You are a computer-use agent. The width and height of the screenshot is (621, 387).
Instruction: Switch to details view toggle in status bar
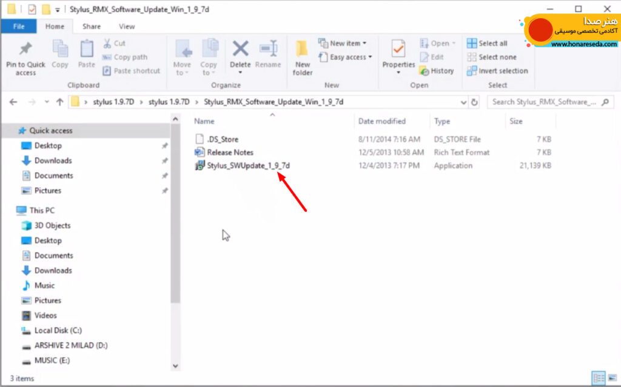coord(599,377)
